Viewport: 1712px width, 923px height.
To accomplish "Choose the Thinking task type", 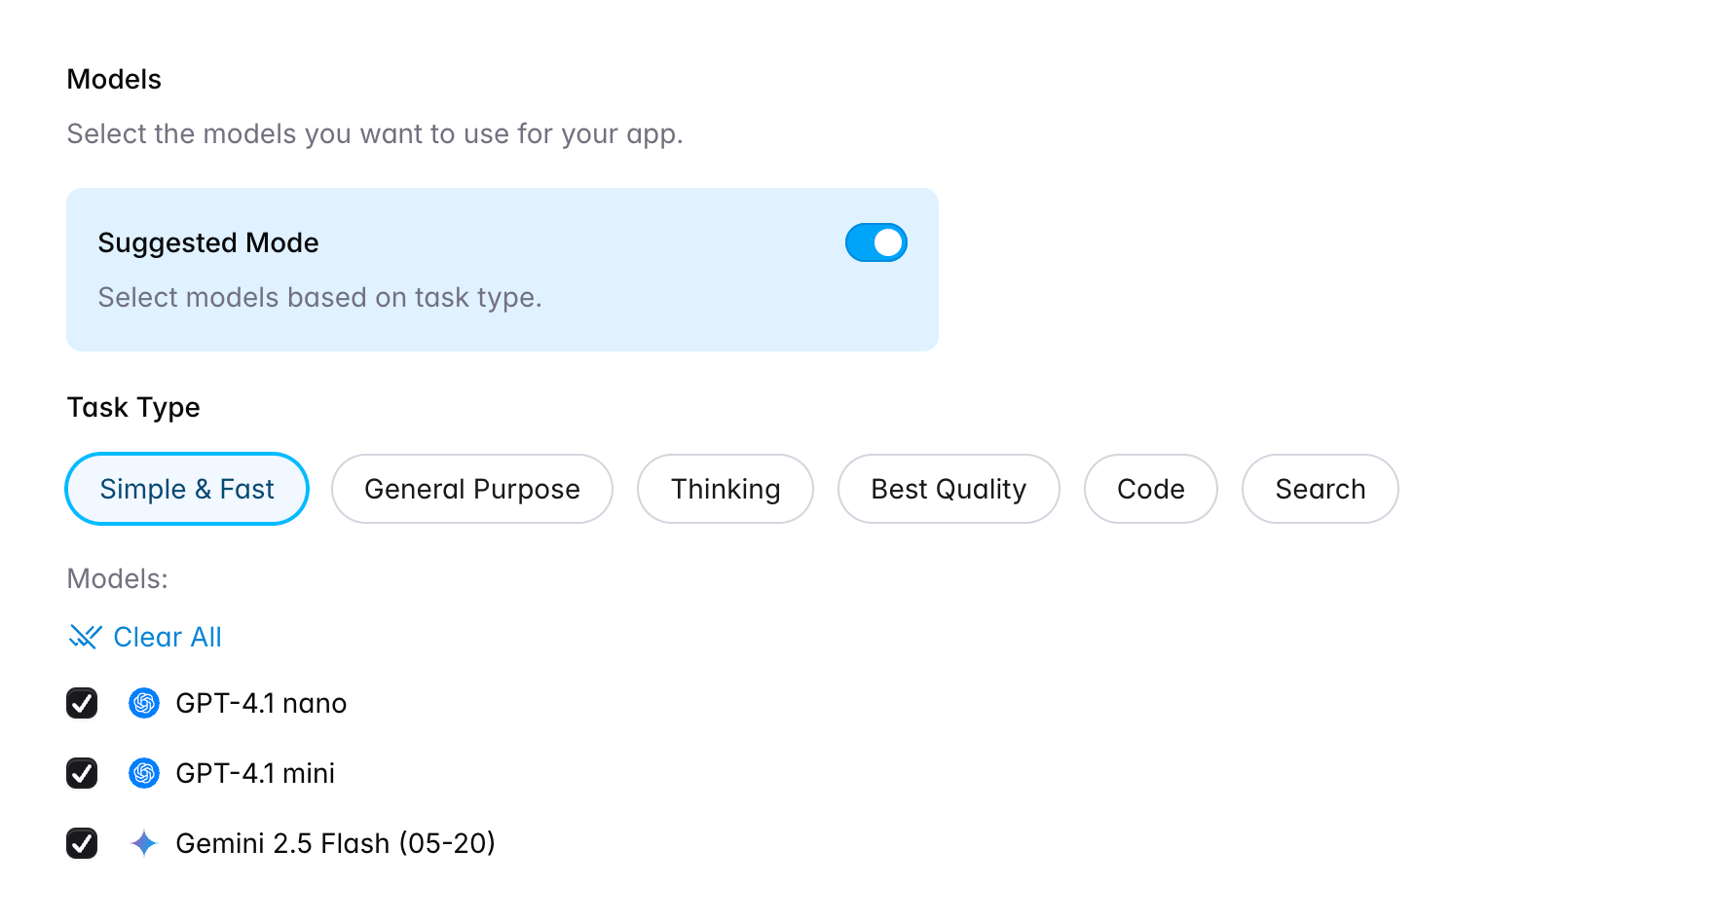I will pos(726,489).
